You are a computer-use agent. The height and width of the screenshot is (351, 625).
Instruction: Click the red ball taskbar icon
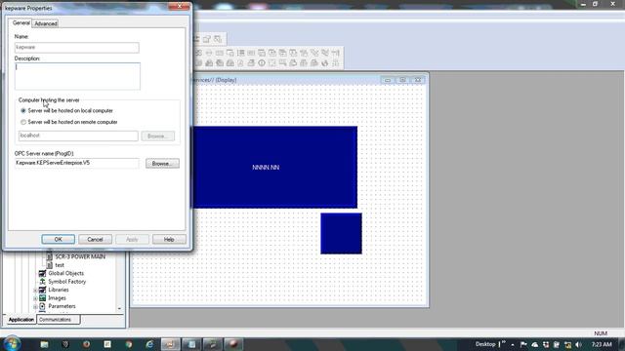click(x=233, y=344)
